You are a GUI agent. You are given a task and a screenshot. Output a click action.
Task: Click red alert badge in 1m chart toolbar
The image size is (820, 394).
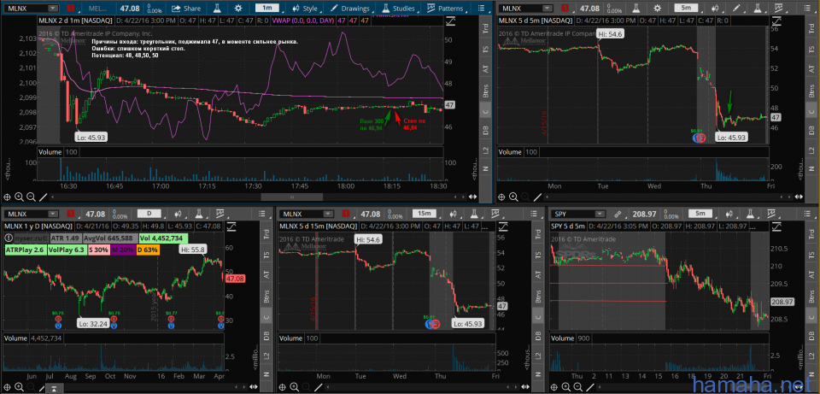[71, 9]
